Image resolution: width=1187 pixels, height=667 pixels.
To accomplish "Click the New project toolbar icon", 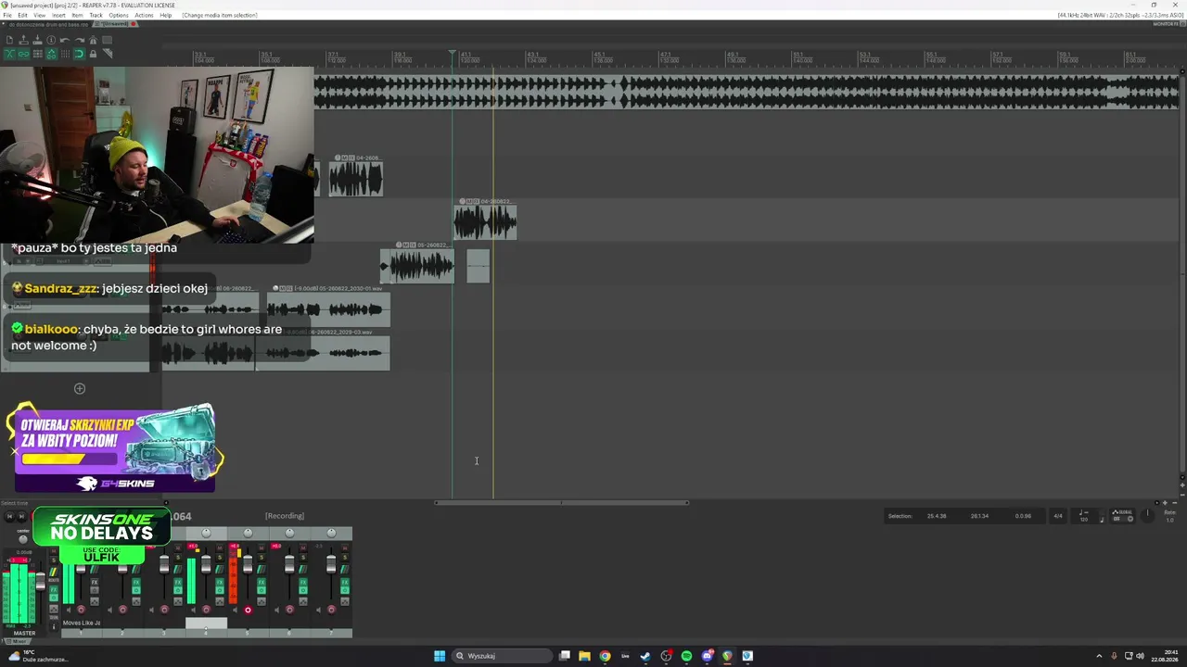I will pos(9,40).
